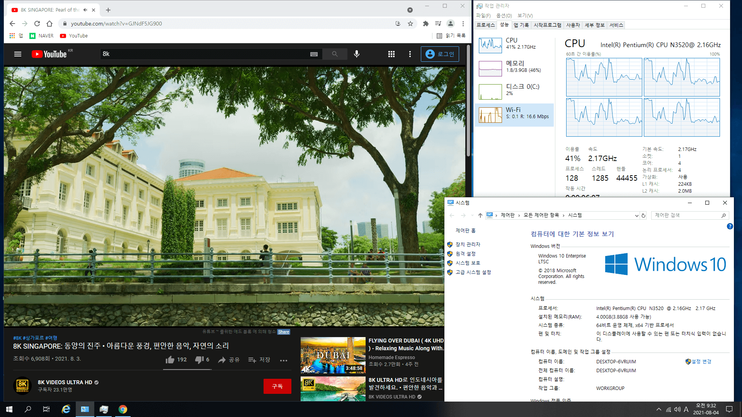Open 원격 설정 link in System window

(465, 254)
